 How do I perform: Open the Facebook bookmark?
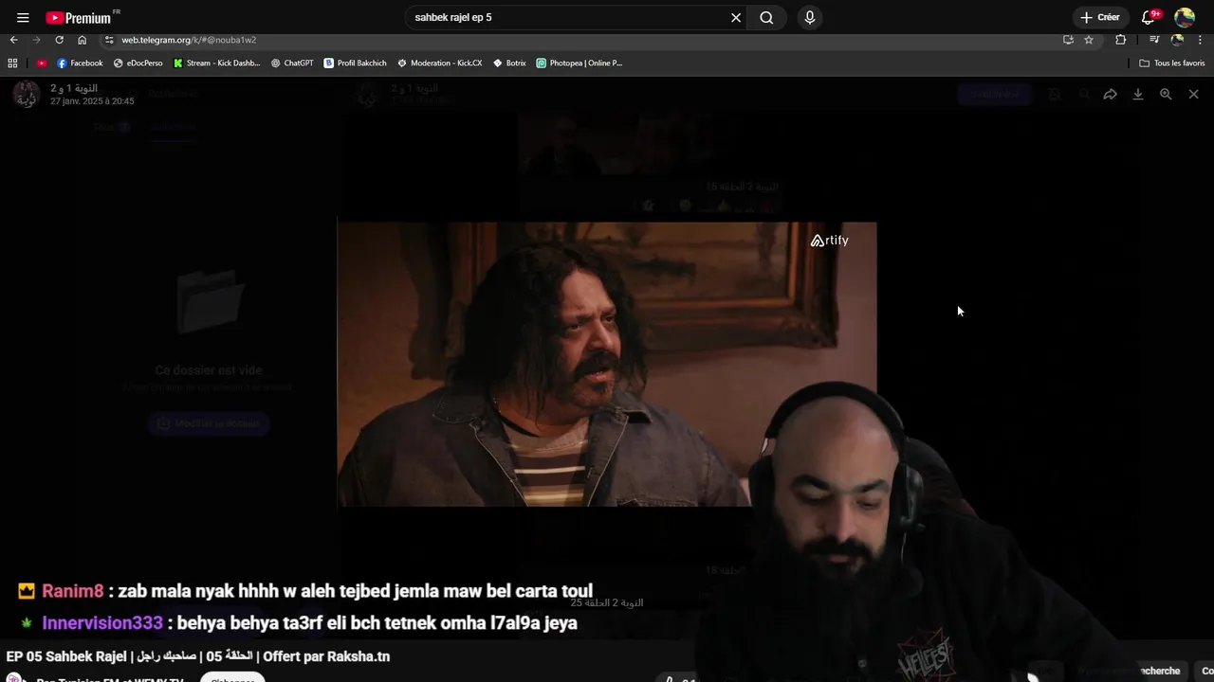coord(80,63)
